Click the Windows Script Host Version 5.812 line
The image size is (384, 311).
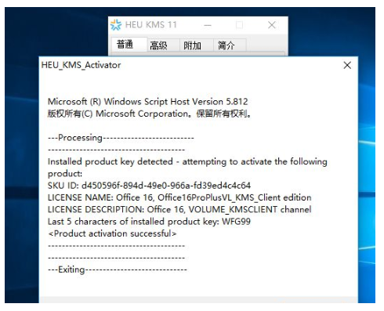148,101
